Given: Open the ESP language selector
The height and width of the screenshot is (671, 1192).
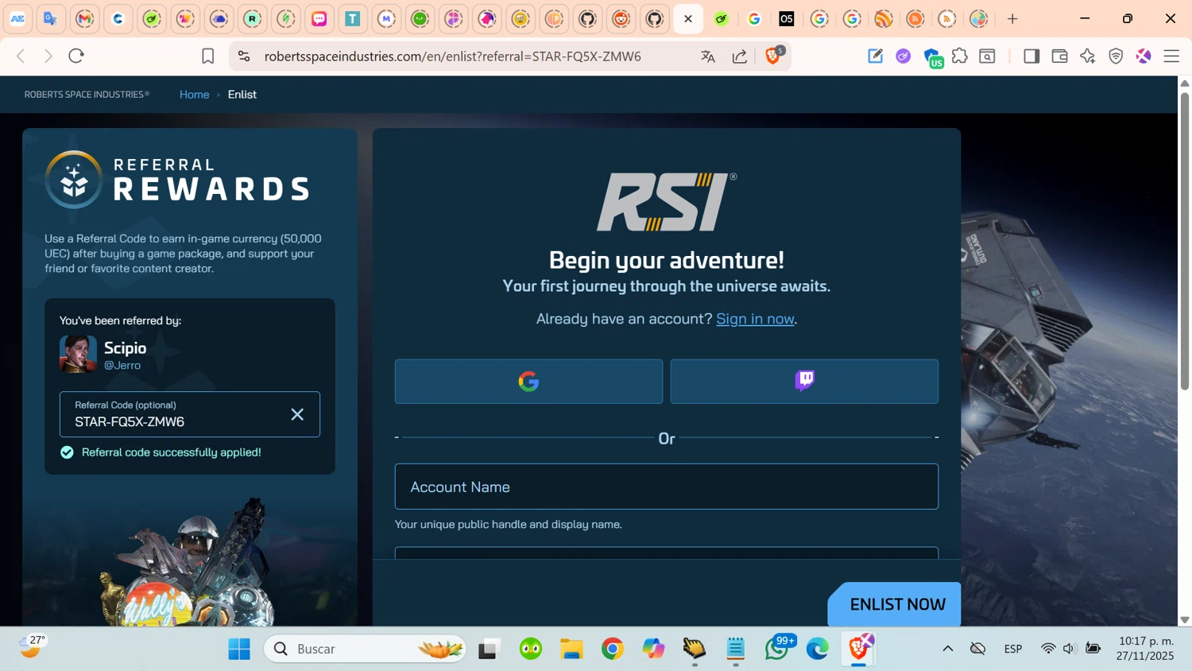Looking at the screenshot, I should pyautogui.click(x=1013, y=649).
